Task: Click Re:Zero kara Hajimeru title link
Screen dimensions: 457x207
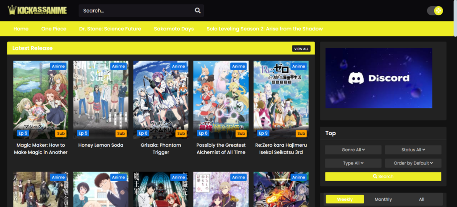Action: (281, 149)
